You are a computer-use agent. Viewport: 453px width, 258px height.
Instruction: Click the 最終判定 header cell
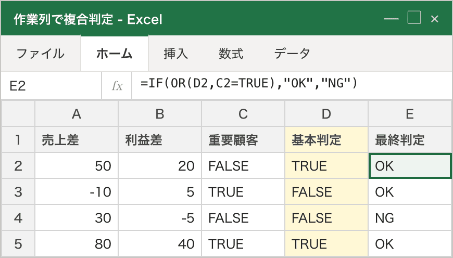(410, 140)
